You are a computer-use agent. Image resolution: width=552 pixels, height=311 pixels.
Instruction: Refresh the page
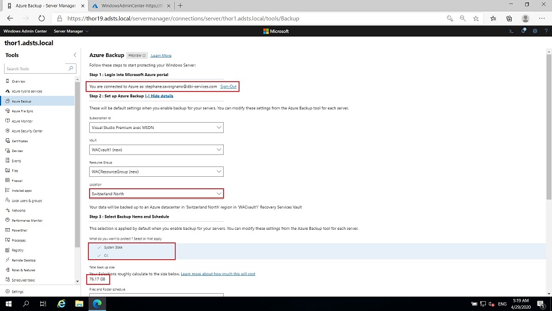[41, 18]
